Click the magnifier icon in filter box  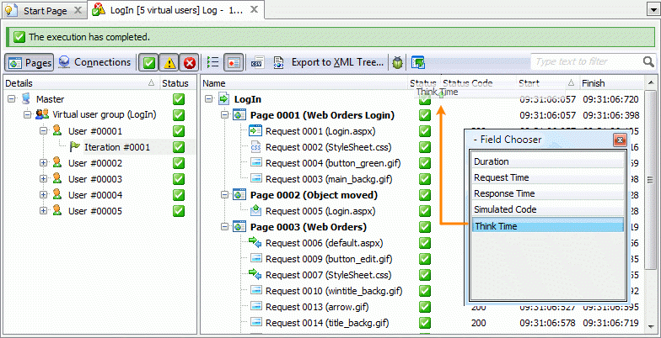[x=648, y=62]
